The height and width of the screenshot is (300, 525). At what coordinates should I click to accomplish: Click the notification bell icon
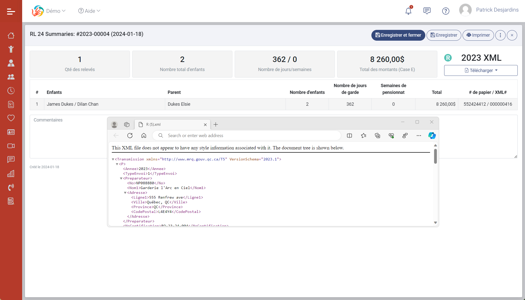(408, 11)
